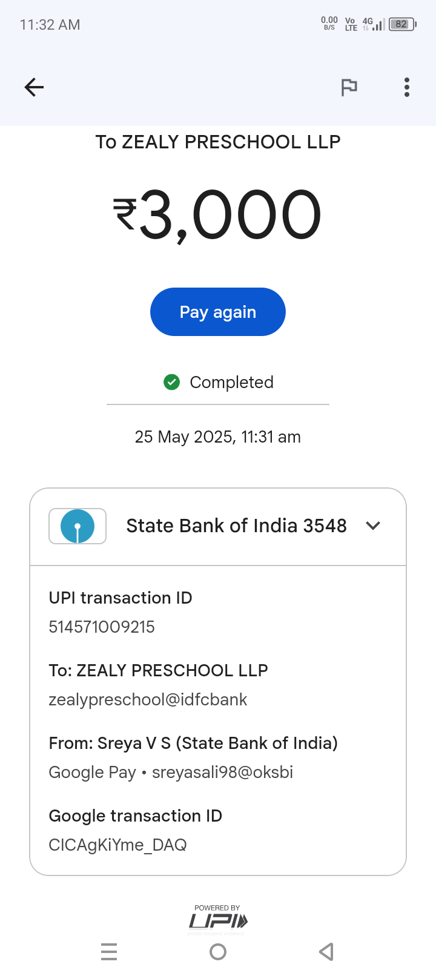Tap the back arrow icon
Screen dimensions: 436x976
(34, 87)
